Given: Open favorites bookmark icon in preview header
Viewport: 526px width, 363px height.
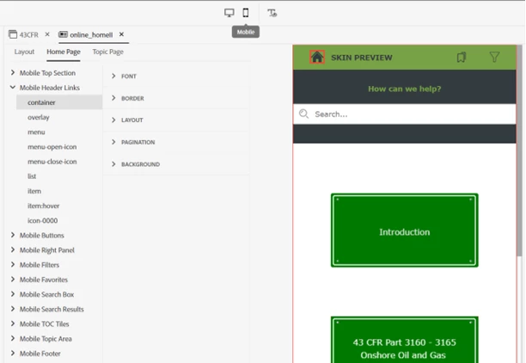Looking at the screenshot, I should click(x=462, y=57).
